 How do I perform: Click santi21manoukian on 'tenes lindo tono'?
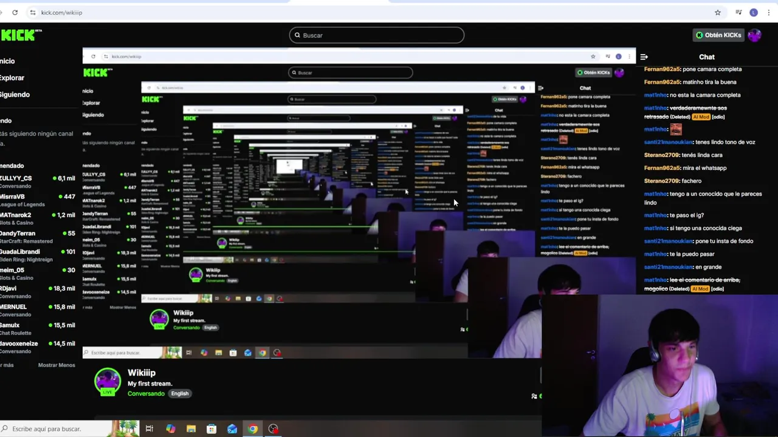[x=668, y=142]
